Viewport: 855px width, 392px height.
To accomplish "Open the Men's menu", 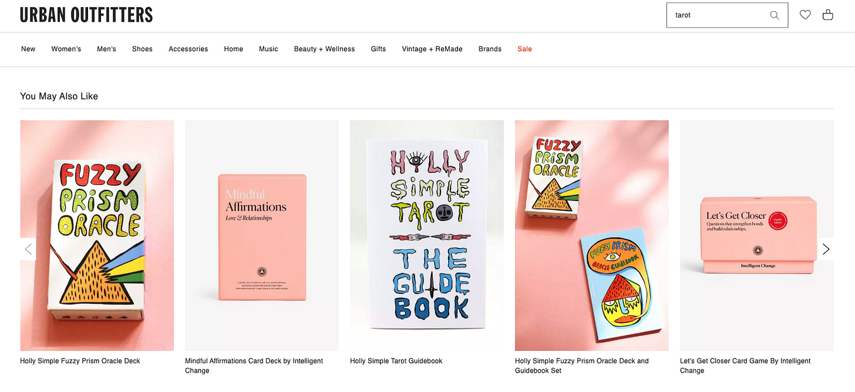I will (106, 49).
